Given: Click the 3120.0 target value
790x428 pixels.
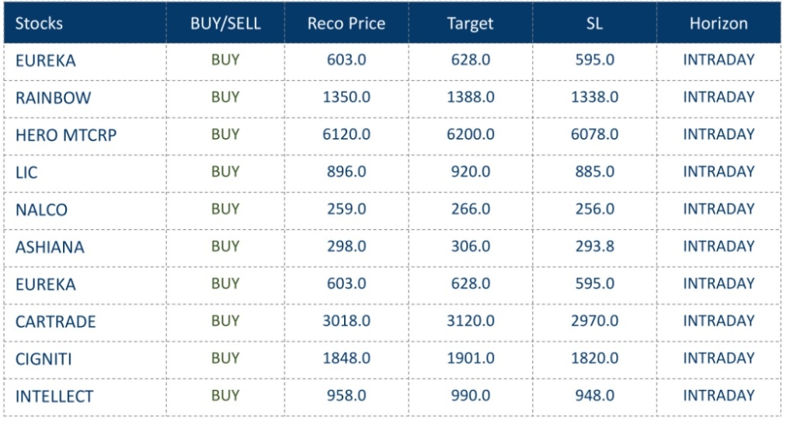Looking at the screenshot, I should [x=471, y=321].
